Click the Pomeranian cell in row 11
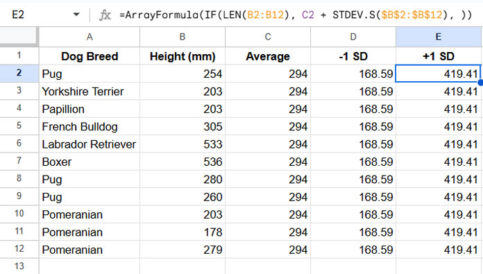 (x=90, y=232)
